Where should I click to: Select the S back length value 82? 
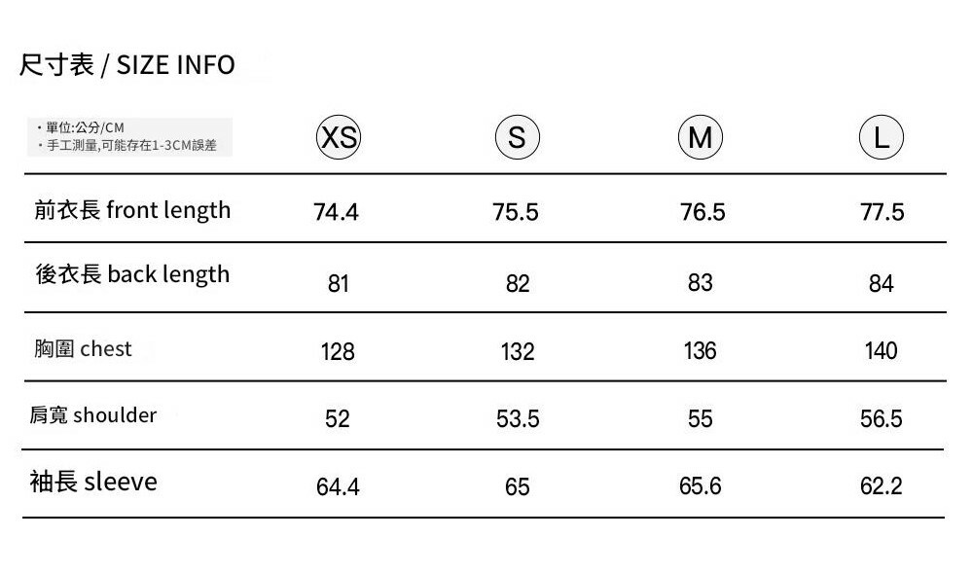click(518, 283)
